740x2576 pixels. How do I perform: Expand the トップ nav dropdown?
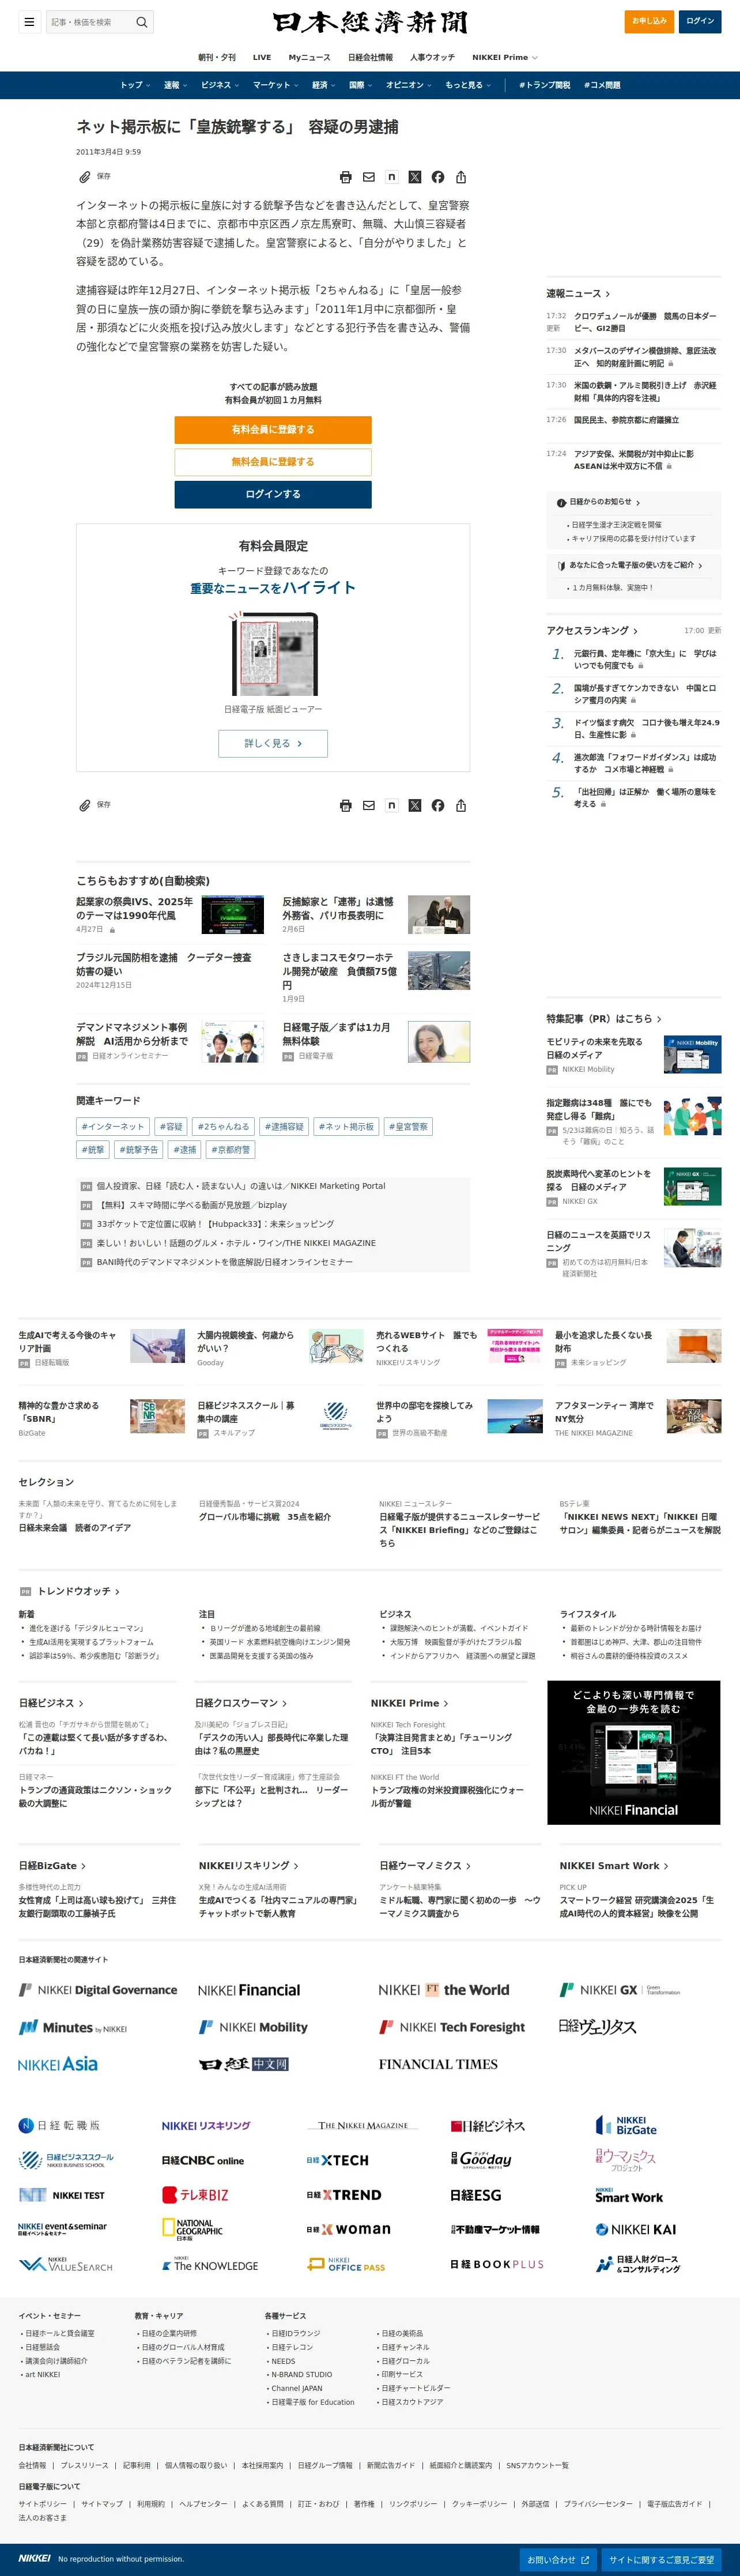click(x=135, y=85)
